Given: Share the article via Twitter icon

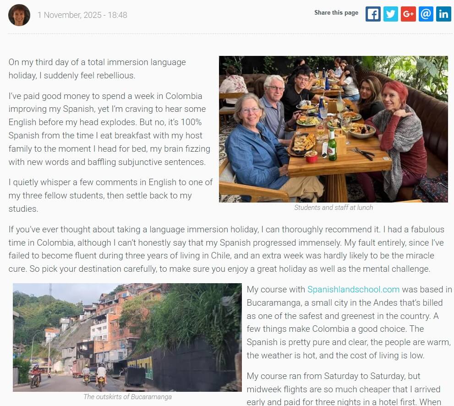Looking at the screenshot, I should coord(391,14).
